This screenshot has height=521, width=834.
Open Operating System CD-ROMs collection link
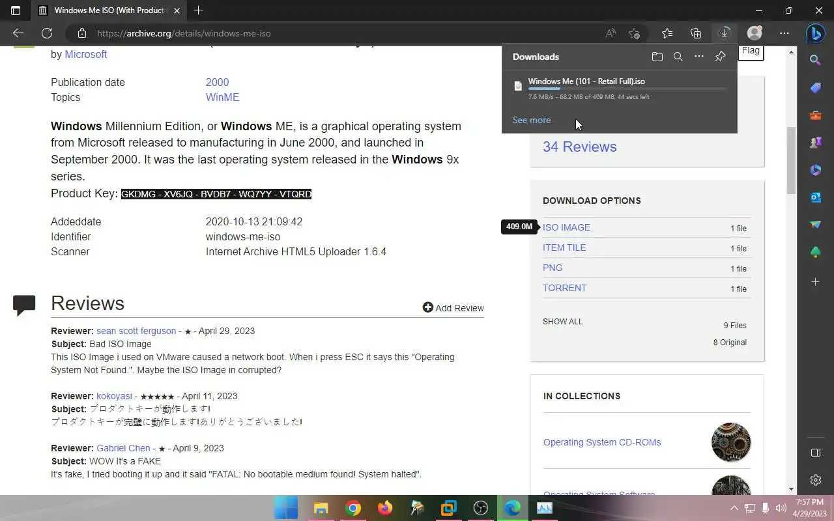602,442
